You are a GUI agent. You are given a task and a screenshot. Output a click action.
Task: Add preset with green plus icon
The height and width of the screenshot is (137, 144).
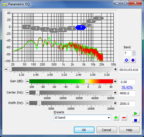click(x=116, y=118)
